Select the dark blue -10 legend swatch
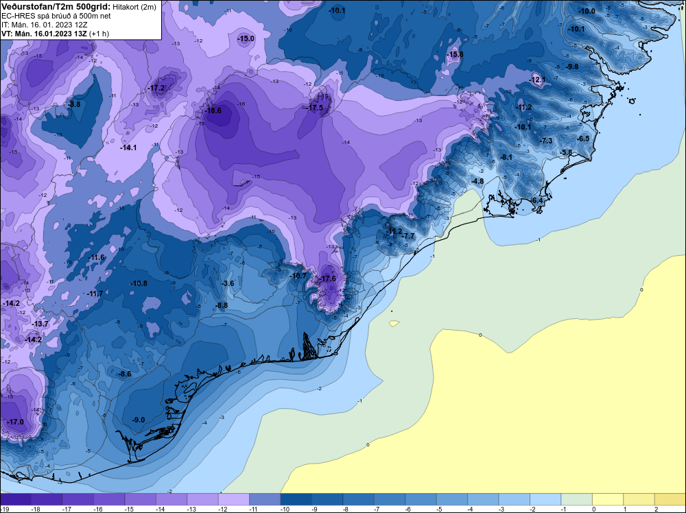Viewport: 686px width, 513px height. pyautogui.click(x=296, y=499)
